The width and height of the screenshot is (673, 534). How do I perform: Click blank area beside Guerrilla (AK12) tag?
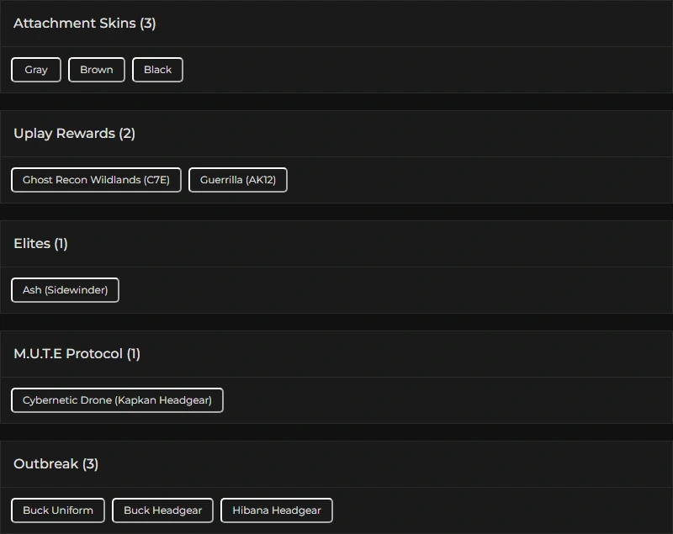(471, 180)
